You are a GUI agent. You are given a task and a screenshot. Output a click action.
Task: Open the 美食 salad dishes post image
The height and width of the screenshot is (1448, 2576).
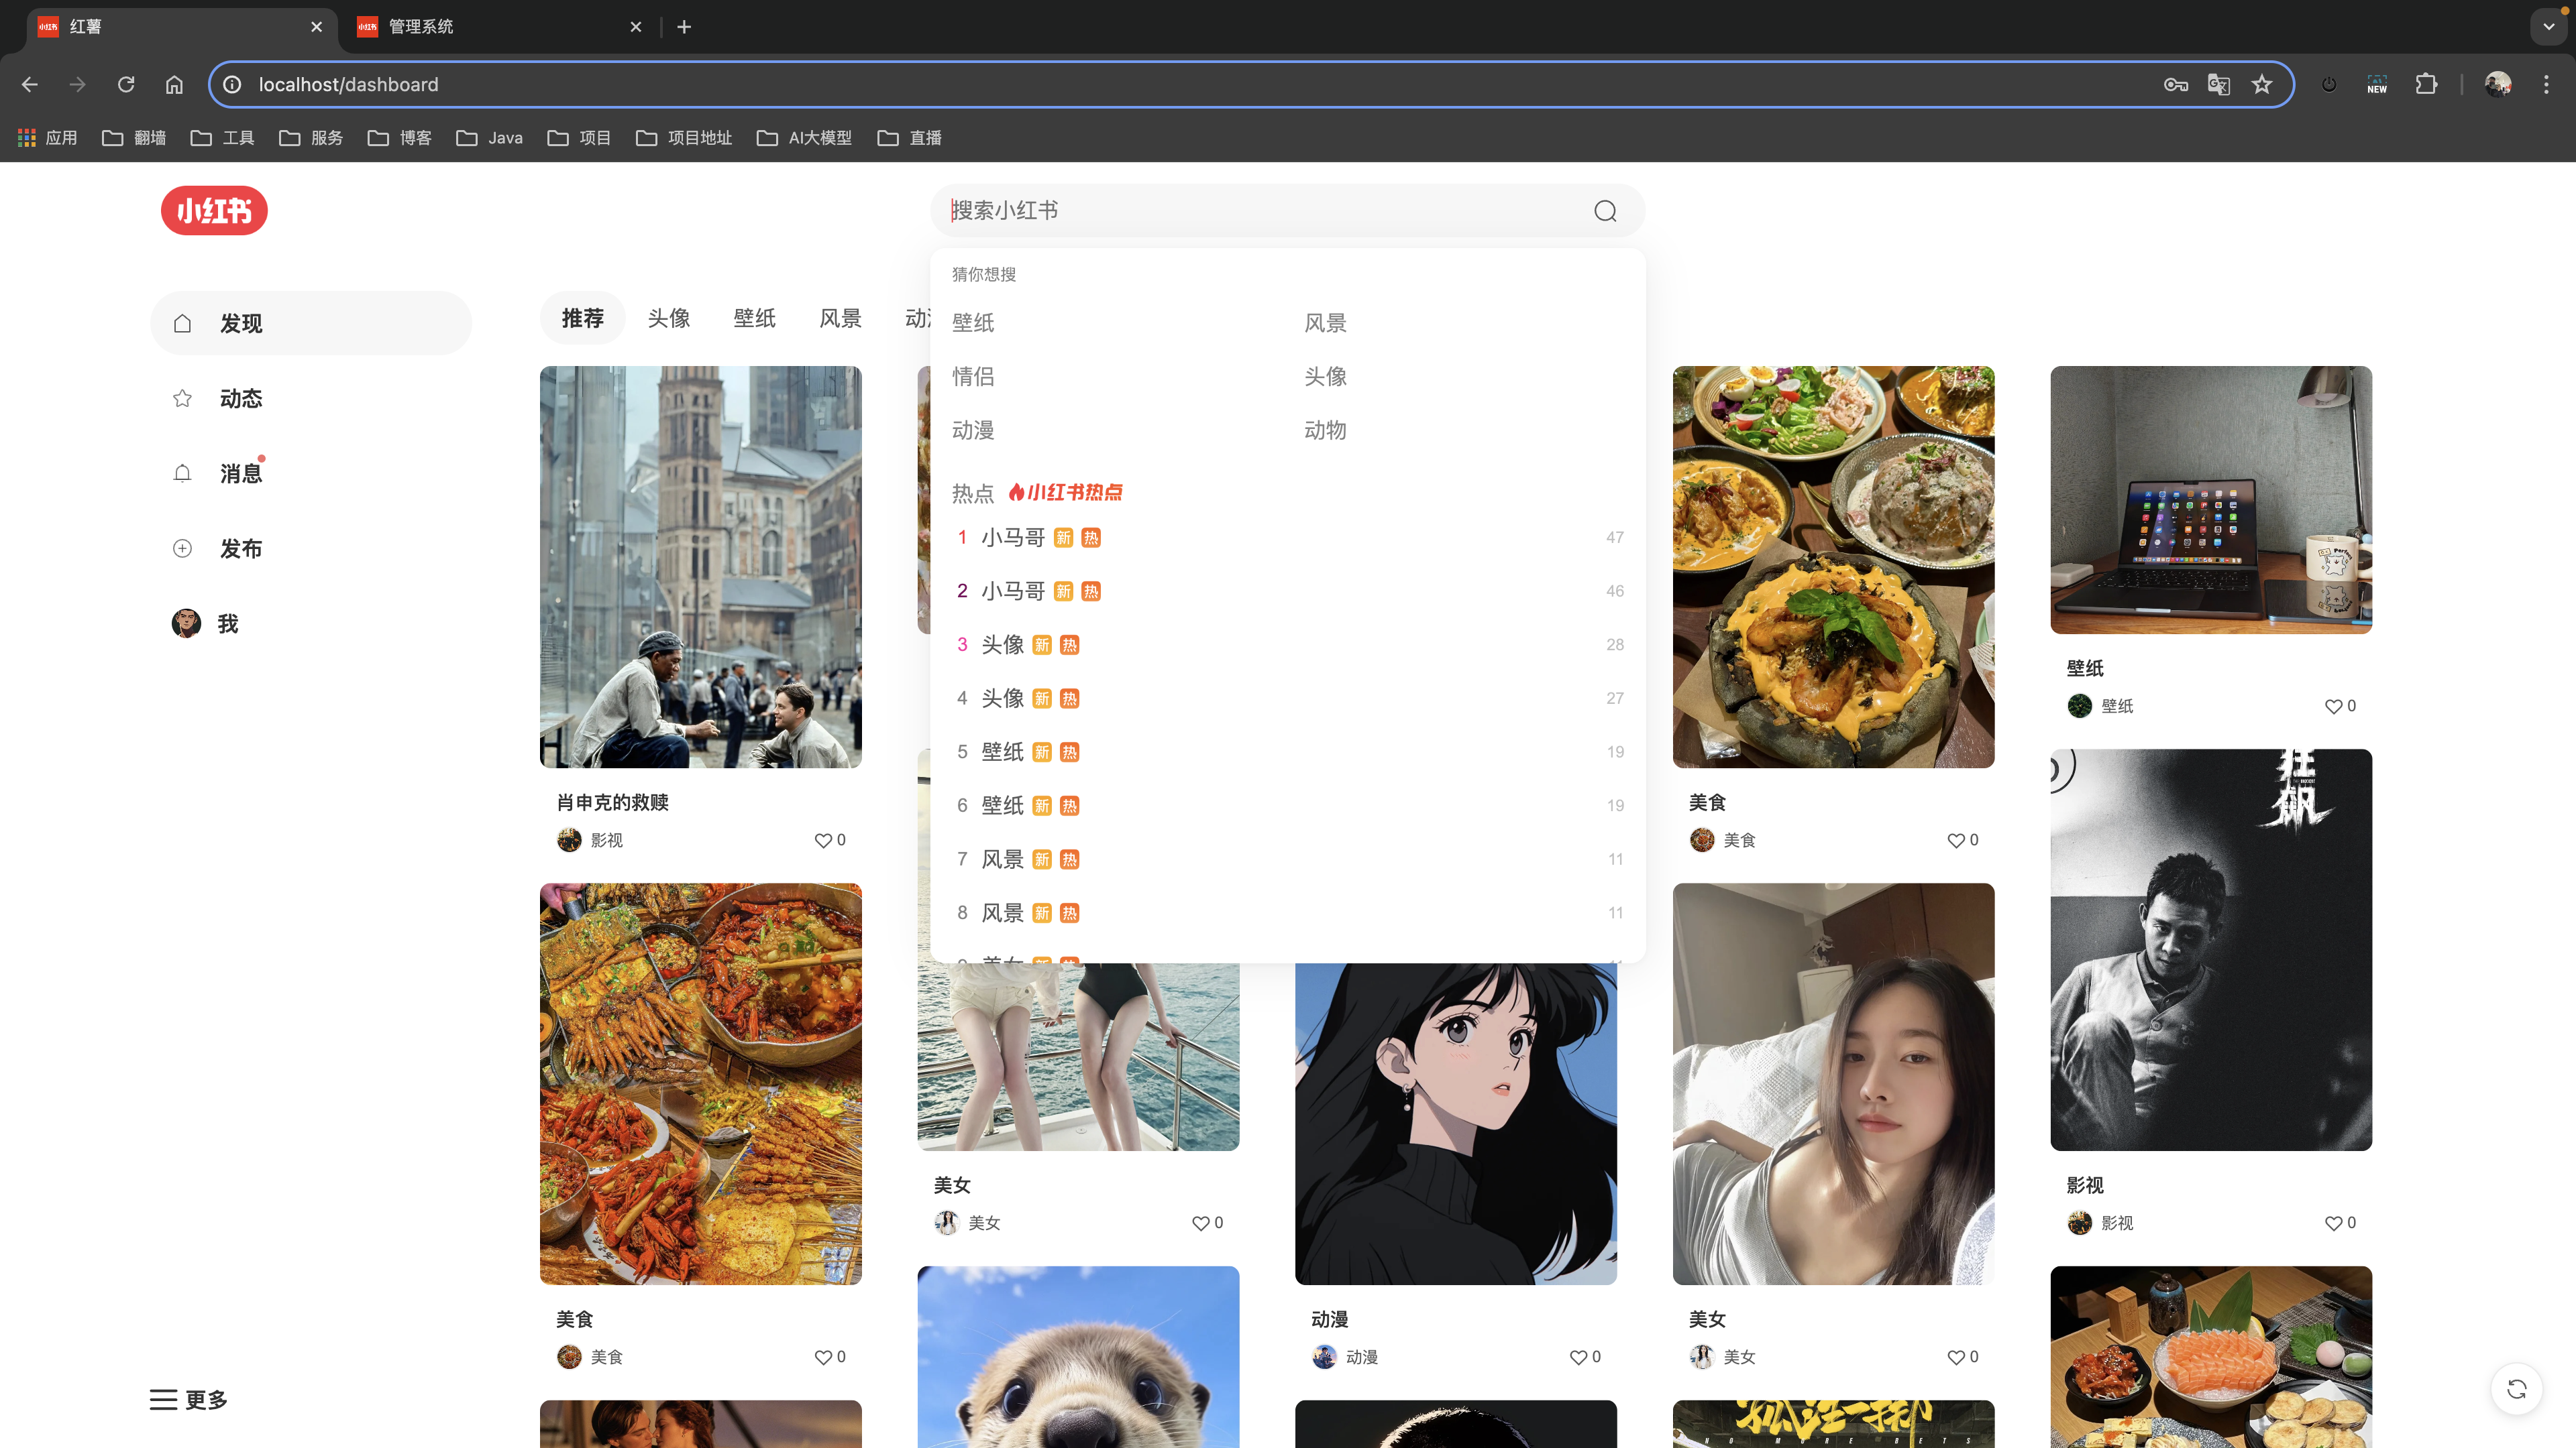[x=1833, y=568]
